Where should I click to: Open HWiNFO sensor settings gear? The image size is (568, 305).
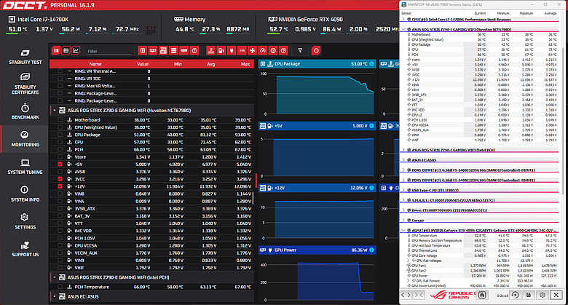click(x=543, y=295)
